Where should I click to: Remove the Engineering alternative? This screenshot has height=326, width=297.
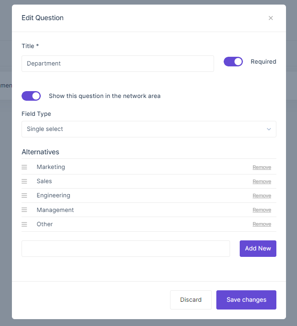click(x=262, y=196)
